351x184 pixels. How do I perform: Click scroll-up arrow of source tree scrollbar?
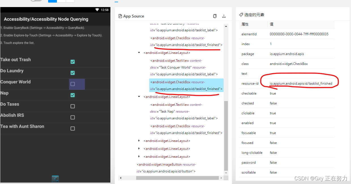(226, 26)
